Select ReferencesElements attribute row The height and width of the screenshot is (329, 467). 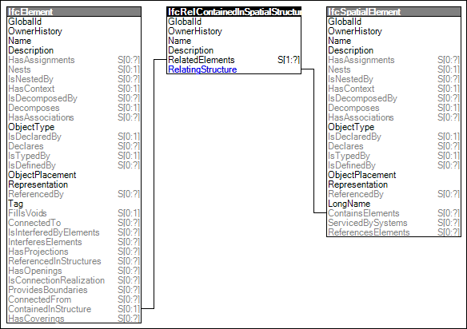(393, 232)
